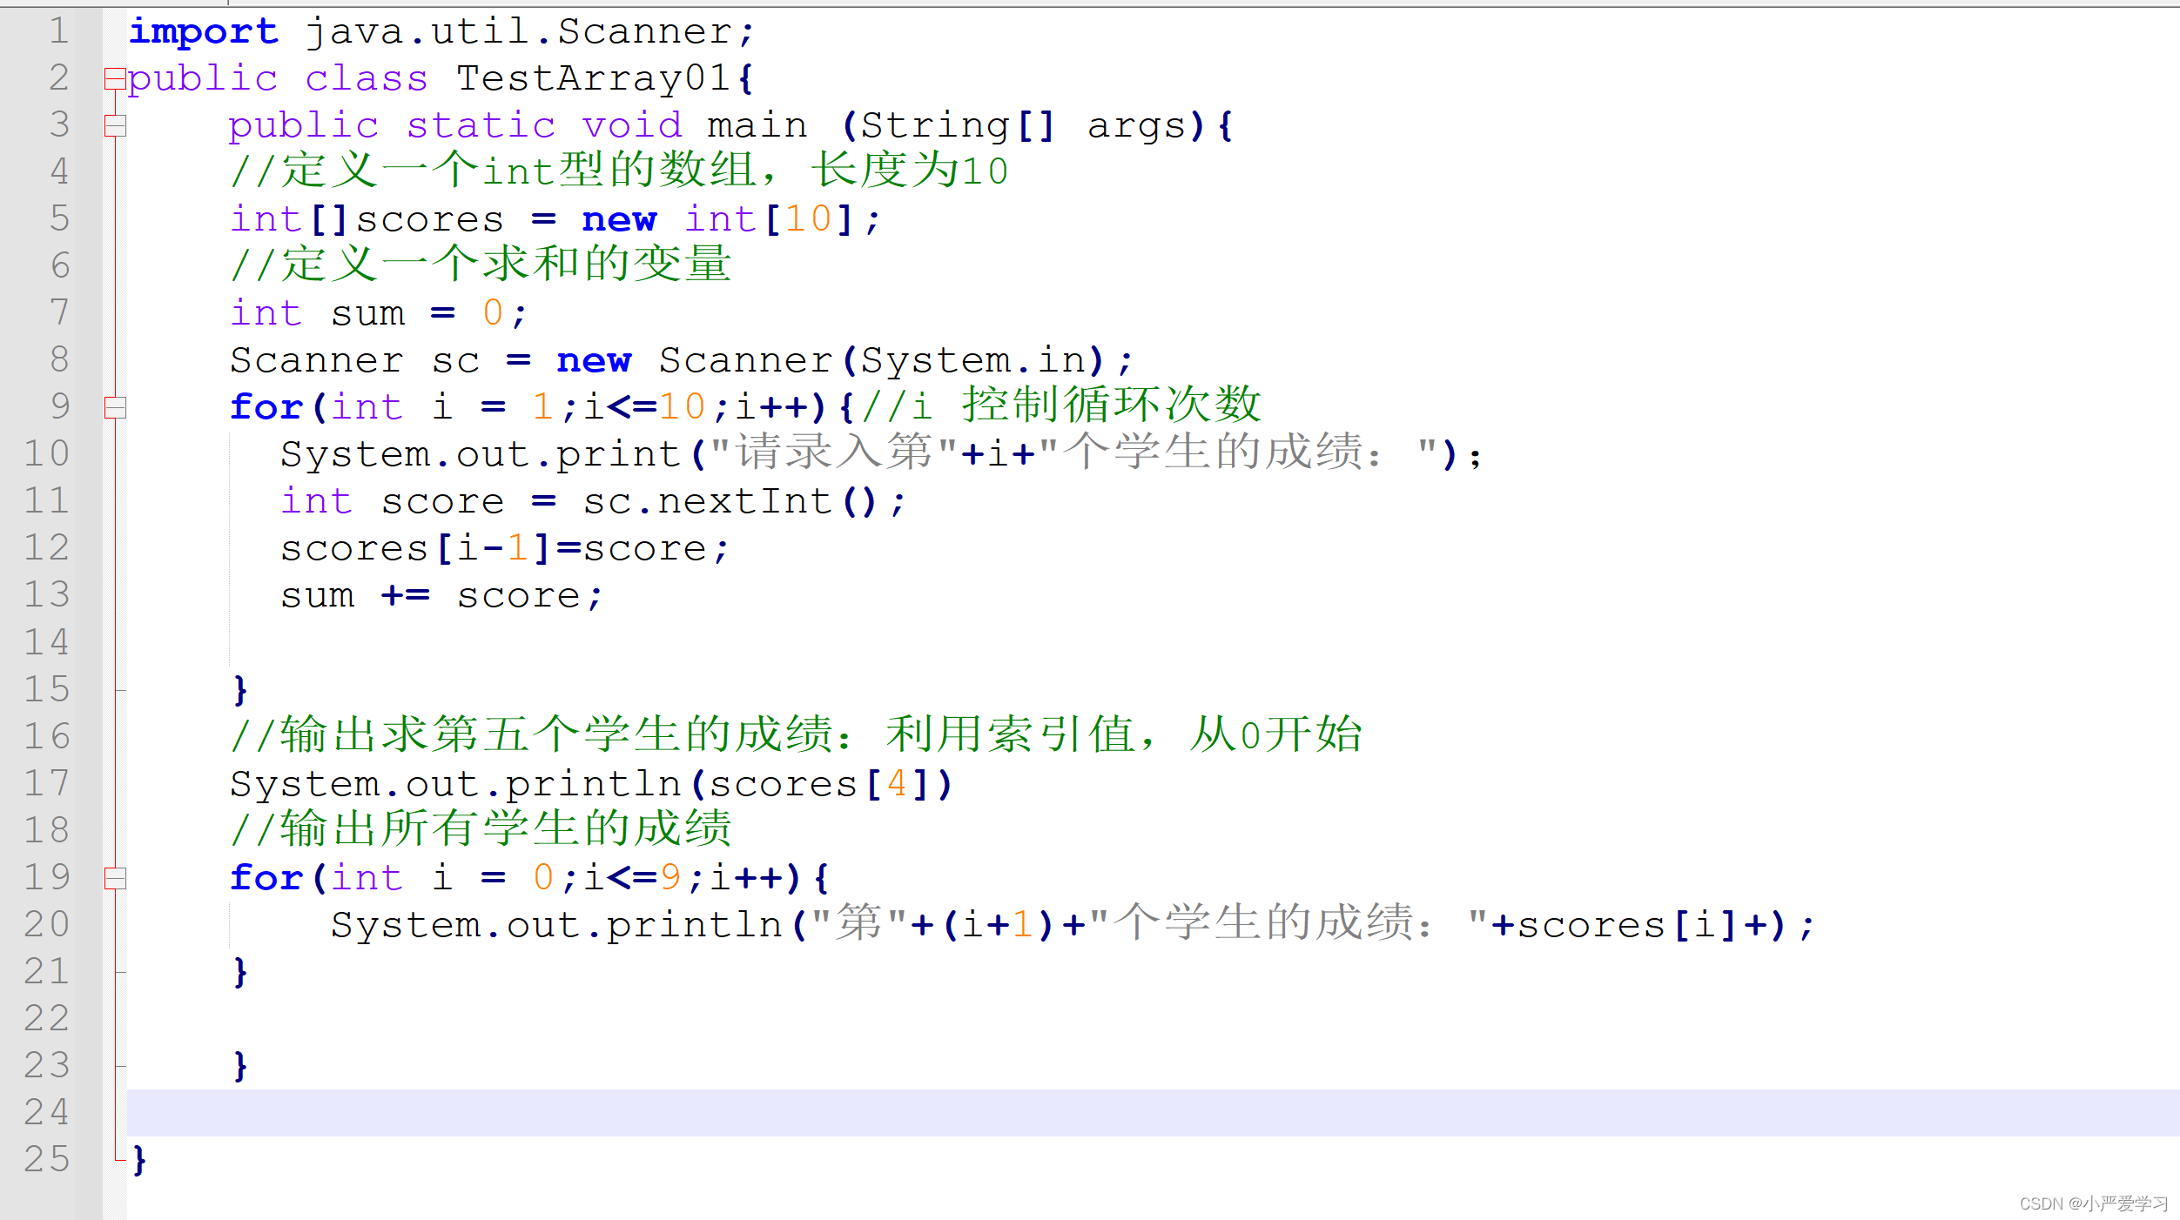The height and width of the screenshot is (1220, 2180).
Task: Click line number 1 in margin
Action: point(58,31)
